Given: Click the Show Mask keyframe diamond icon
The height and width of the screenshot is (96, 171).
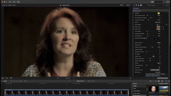Looking at the screenshot, I should (166, 25).
